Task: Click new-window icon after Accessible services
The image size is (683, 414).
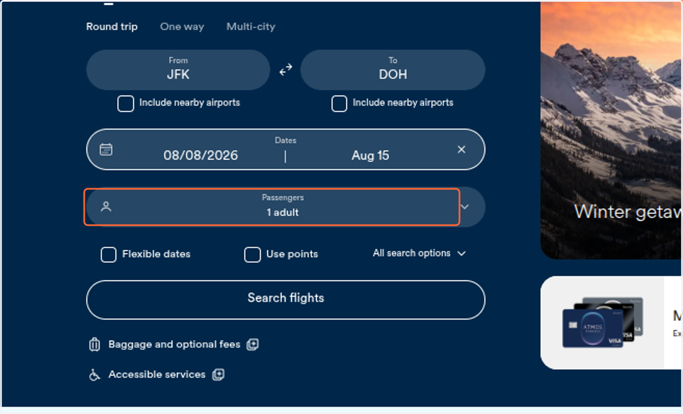Action: [x=218, y=375]
